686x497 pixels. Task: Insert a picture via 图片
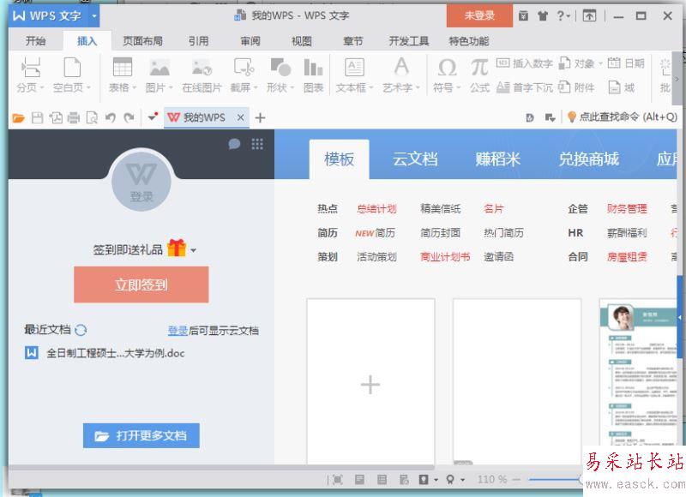[x=159, y=75]
